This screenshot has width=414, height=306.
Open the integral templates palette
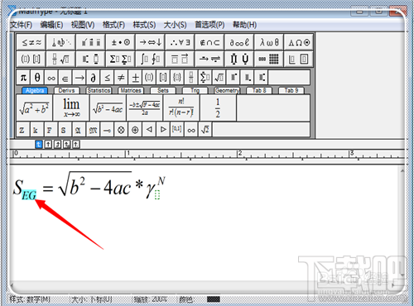coord(150,59)
